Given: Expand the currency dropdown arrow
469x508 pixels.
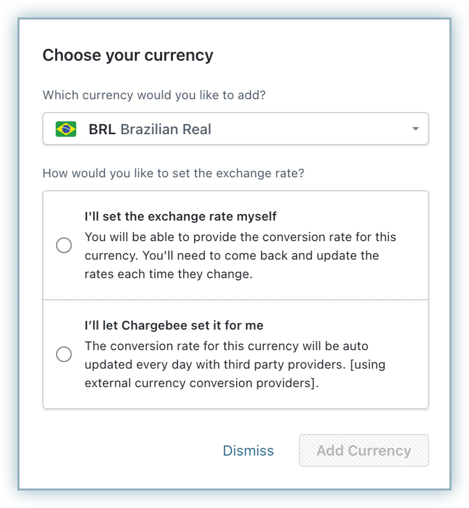Looking at the screenshot, I should point(416,129).
